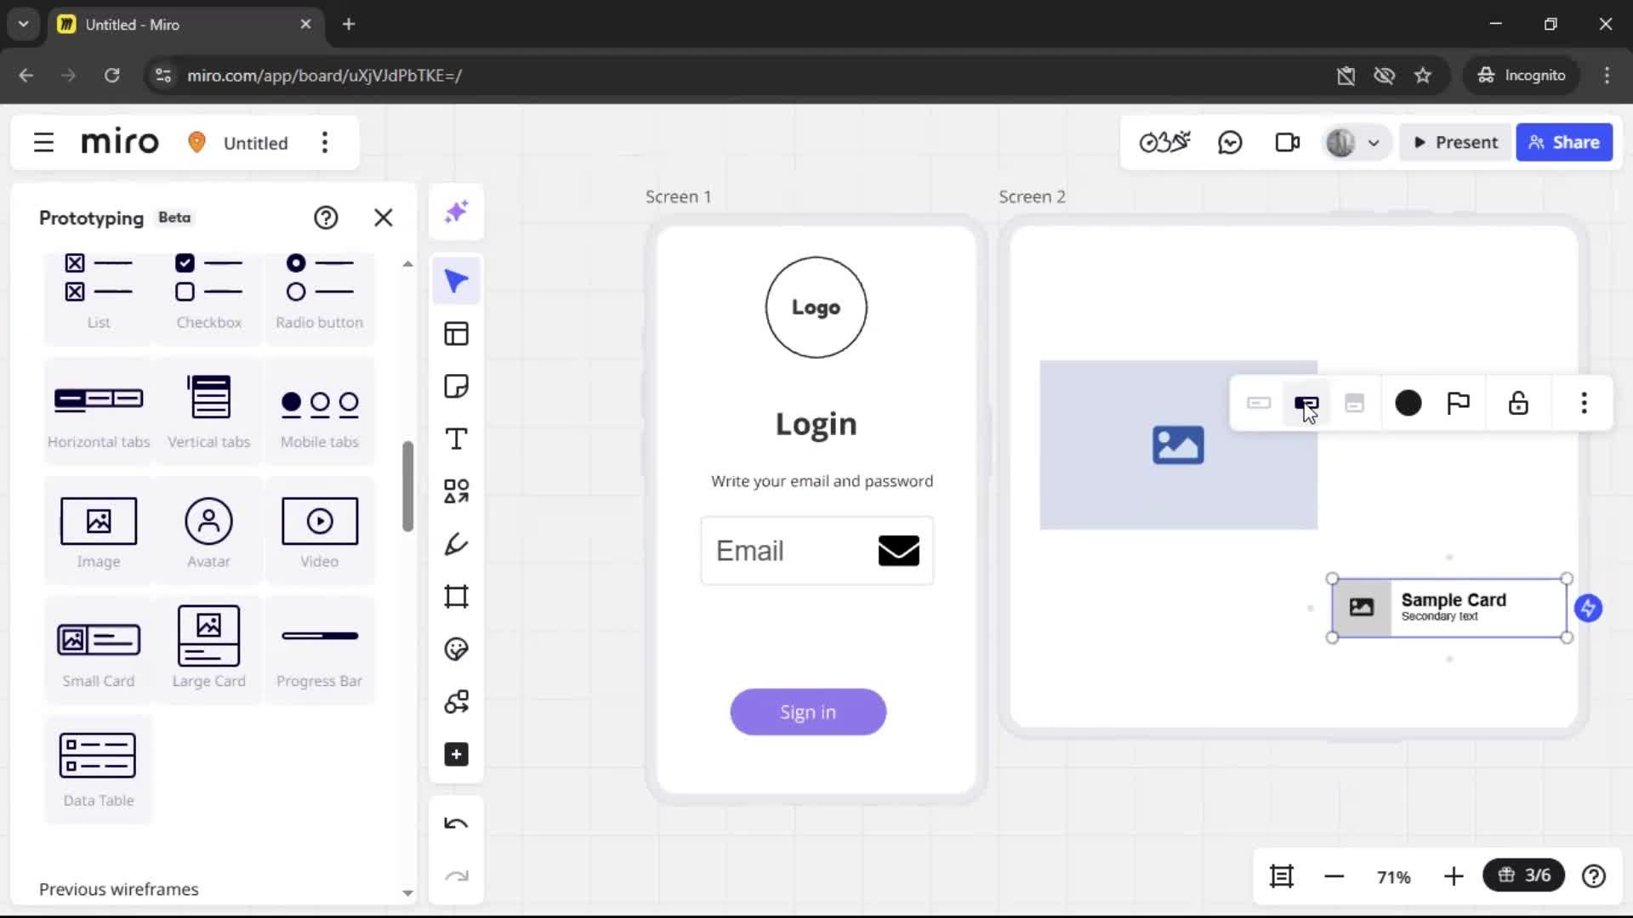
Task: Open more options in card toolbar
Action: click(1584, 403)
